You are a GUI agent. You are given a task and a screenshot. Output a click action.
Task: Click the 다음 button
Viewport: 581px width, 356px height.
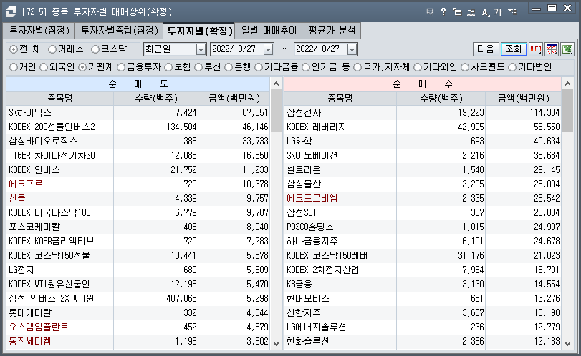[x=486, y=49]
